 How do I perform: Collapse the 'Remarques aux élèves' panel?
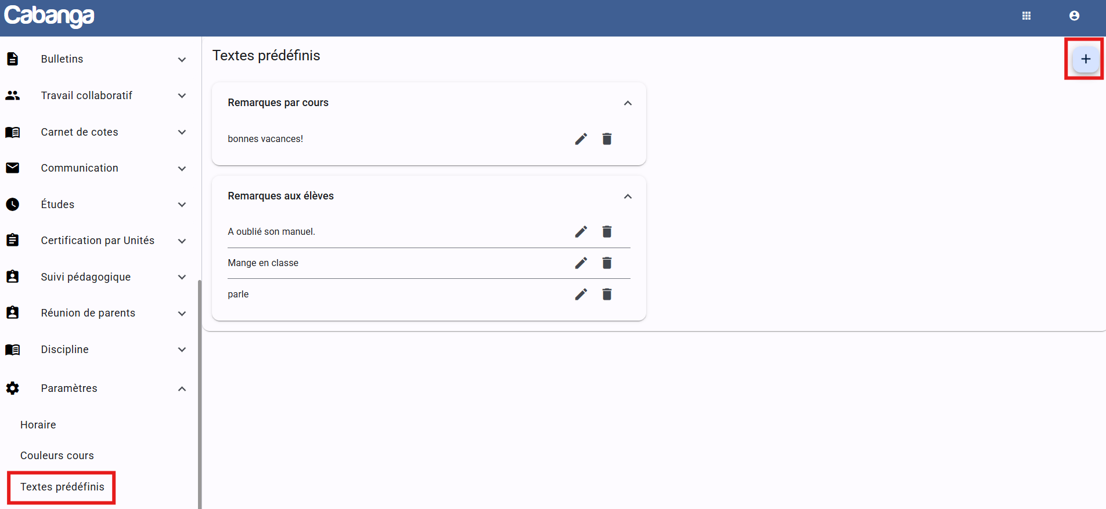(x=628, y=197)
